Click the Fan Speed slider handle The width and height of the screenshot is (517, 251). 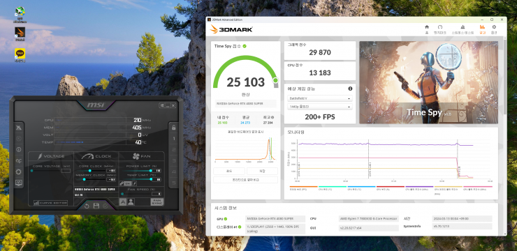[122, 194]
